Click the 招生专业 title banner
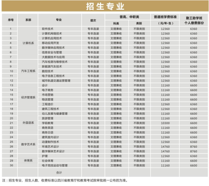 (x=105, y=6)
